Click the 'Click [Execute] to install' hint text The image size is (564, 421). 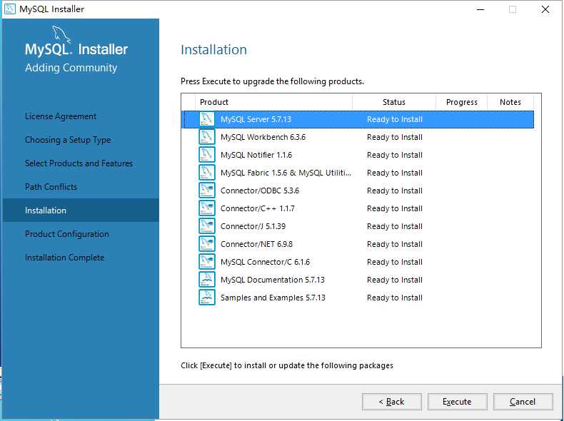click(287, 365)
